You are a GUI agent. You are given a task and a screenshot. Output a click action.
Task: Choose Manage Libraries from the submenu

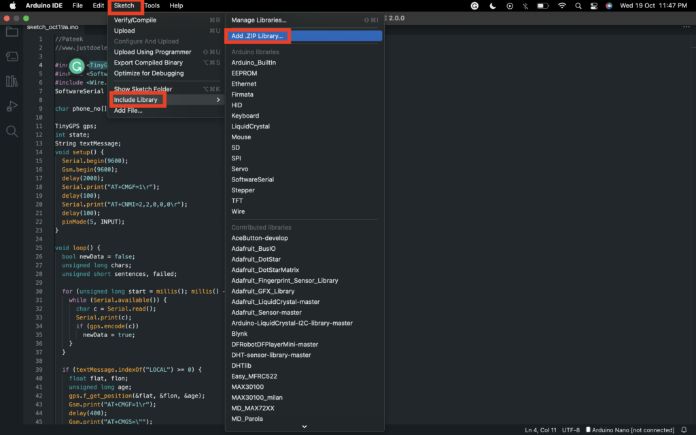pos(259,20)
